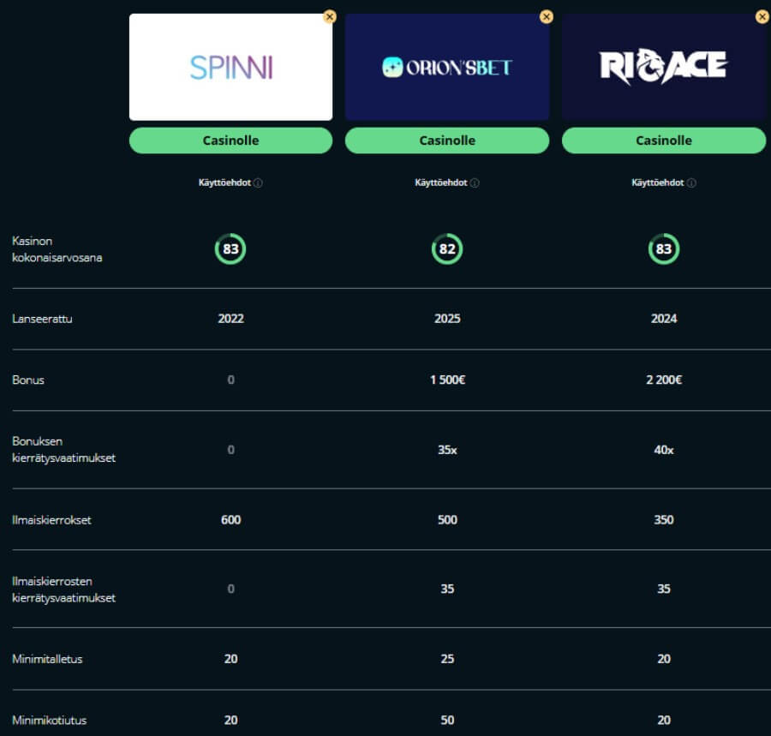Click Orion'sBet's free spin wagering 35

click(x=447, y=589)
